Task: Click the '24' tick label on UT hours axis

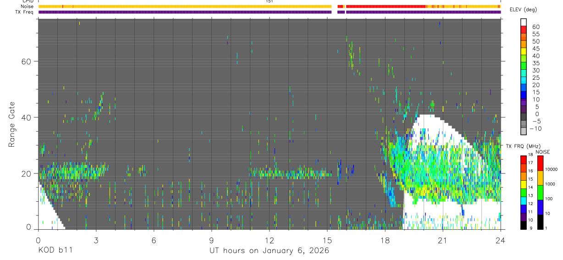Action: coord(501,240)
